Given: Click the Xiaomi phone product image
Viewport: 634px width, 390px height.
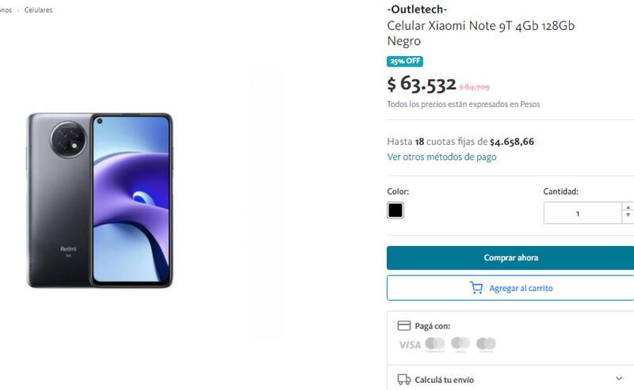Looking at the screenshot, I should [100, 200].
